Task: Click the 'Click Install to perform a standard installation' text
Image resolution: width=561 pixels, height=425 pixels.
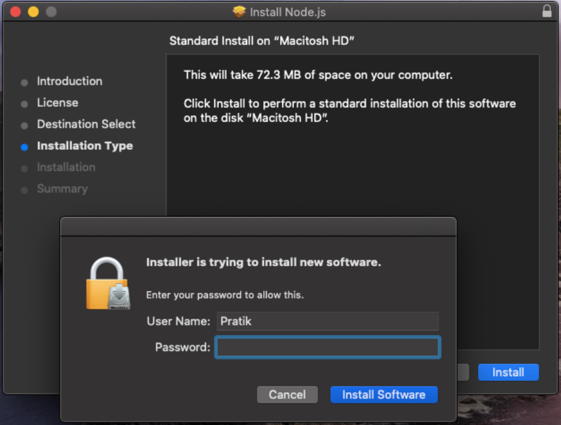Action: 350,110
